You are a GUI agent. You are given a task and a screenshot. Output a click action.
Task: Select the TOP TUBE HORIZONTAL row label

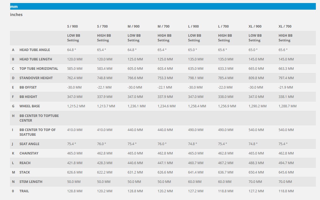click(x=39, y=69)
